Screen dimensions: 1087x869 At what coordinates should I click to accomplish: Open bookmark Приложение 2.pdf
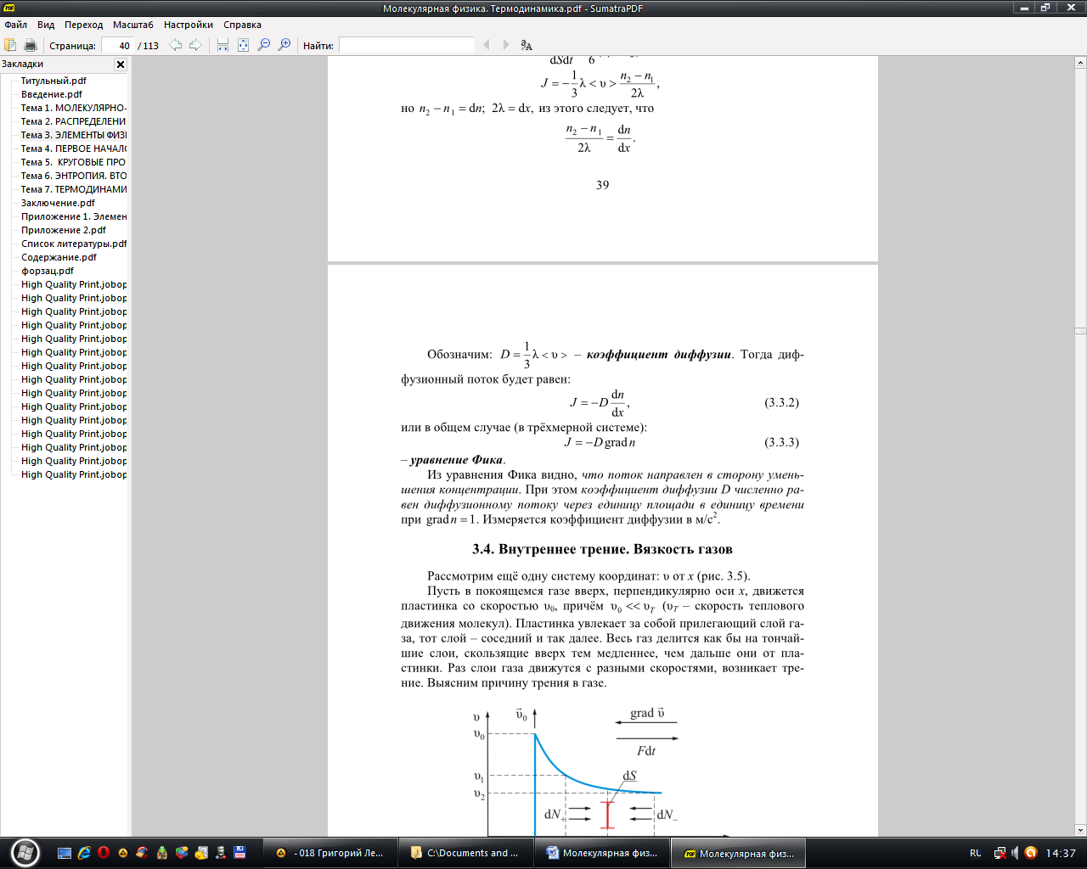pyautogui.click(x=64, y=230)
